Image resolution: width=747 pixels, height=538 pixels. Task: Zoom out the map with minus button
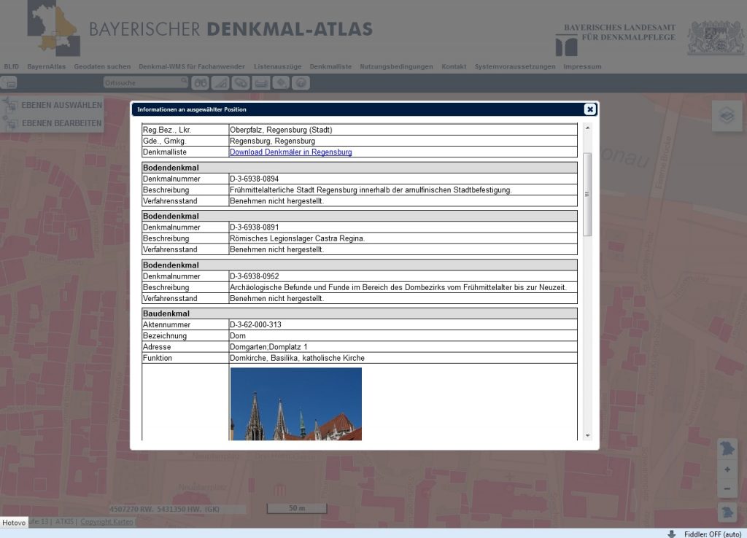point(727,488)
